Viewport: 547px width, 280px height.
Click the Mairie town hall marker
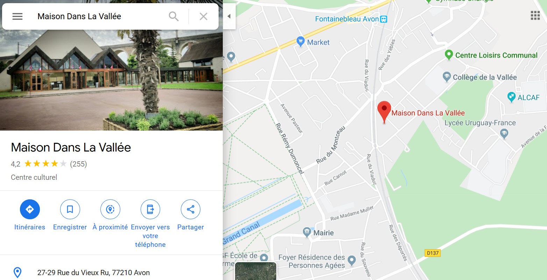click(307, 232)
